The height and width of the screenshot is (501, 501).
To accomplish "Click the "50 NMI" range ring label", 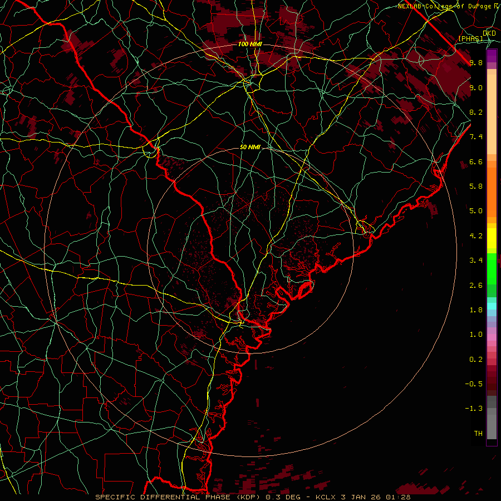I will point(250,148).
